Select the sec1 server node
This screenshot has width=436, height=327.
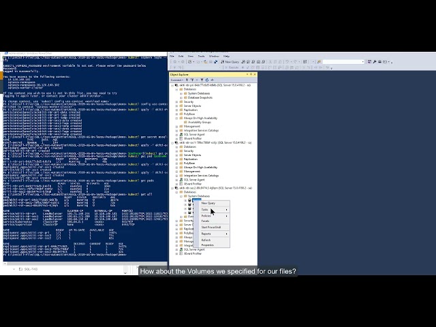[215, 142]
